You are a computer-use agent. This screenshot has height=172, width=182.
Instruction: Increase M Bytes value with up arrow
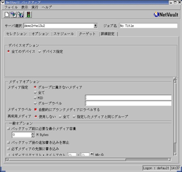point(33,134)
